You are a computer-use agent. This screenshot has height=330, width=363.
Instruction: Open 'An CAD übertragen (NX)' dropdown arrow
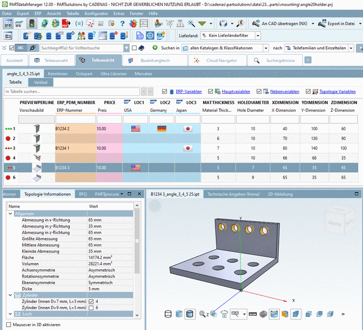pyautogui.click(x=313, y=24)
